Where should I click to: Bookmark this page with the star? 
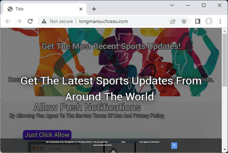(184, 21)
